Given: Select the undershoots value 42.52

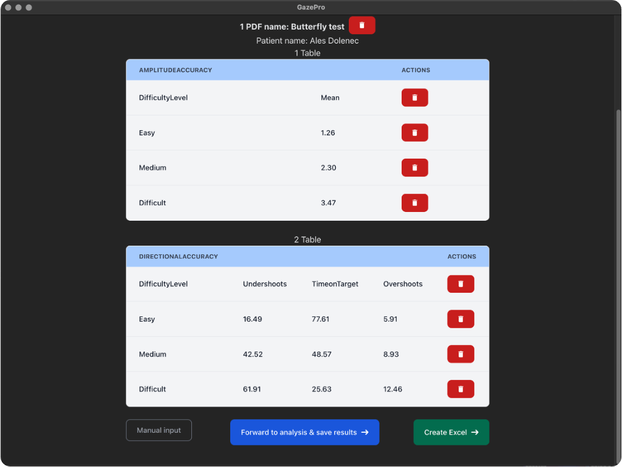Looking at the screenshot, I should coord(253,354).
